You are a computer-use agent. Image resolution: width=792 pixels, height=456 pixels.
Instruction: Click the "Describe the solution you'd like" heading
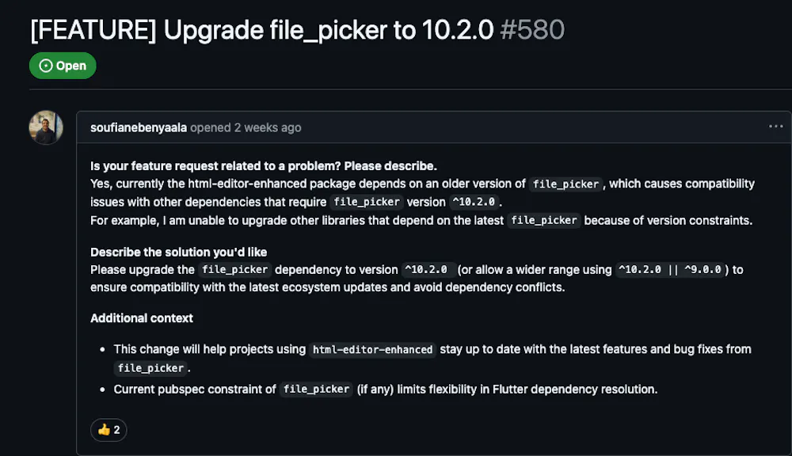pyautogui.click(x=179, y=252)
